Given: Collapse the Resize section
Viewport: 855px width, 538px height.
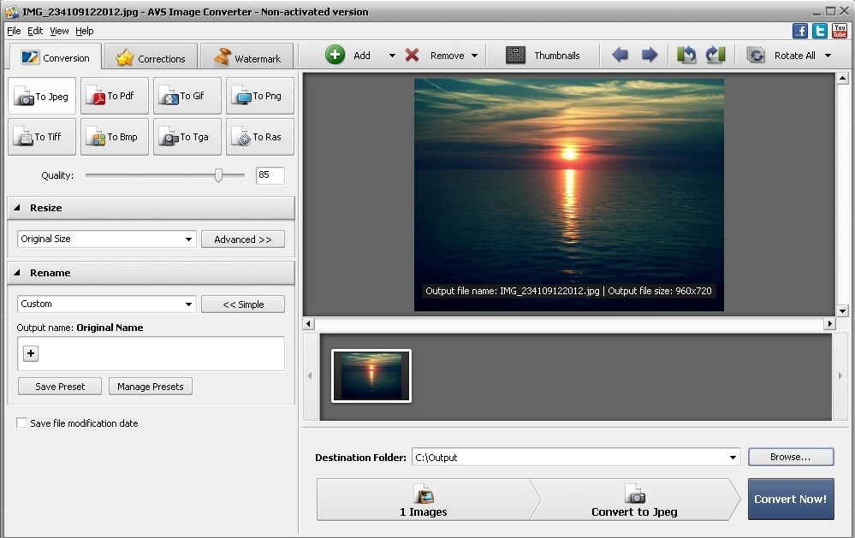Looking at the screenshot, I should pyautogui.click(x=17, y=207).
